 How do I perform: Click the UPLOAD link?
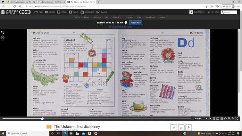point(213,12)
